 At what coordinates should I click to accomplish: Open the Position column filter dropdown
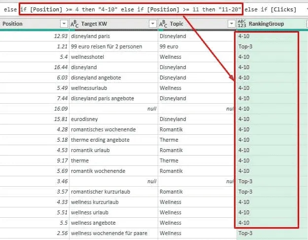63,24
